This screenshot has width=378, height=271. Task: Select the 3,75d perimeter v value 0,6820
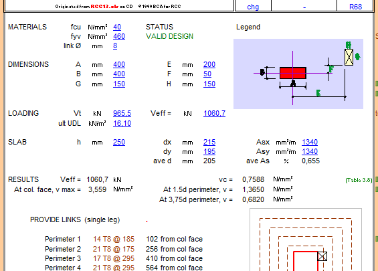[253, 200]
